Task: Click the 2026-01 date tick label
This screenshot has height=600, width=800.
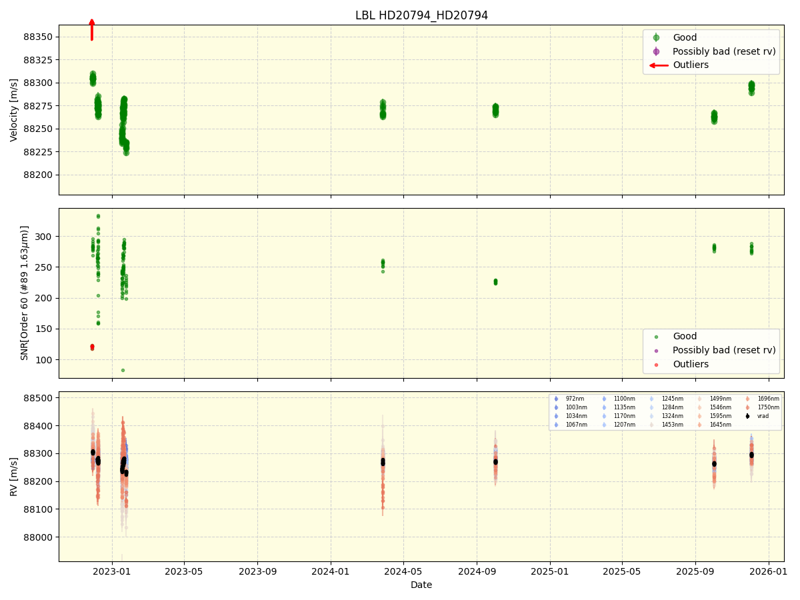Action: pyautogui.click(x=769, y=571)
